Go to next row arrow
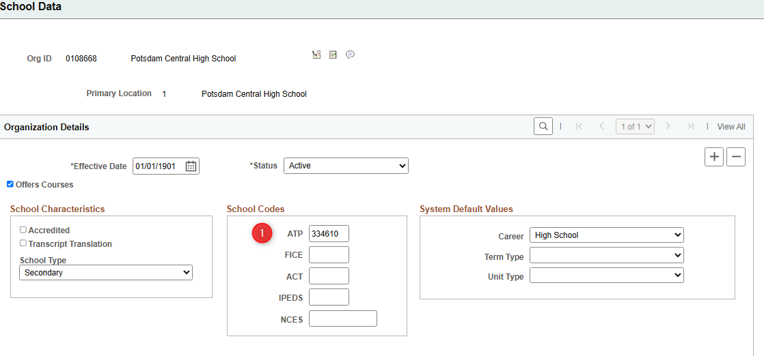This screenshot has height=356, width=764. click(668, 126)
